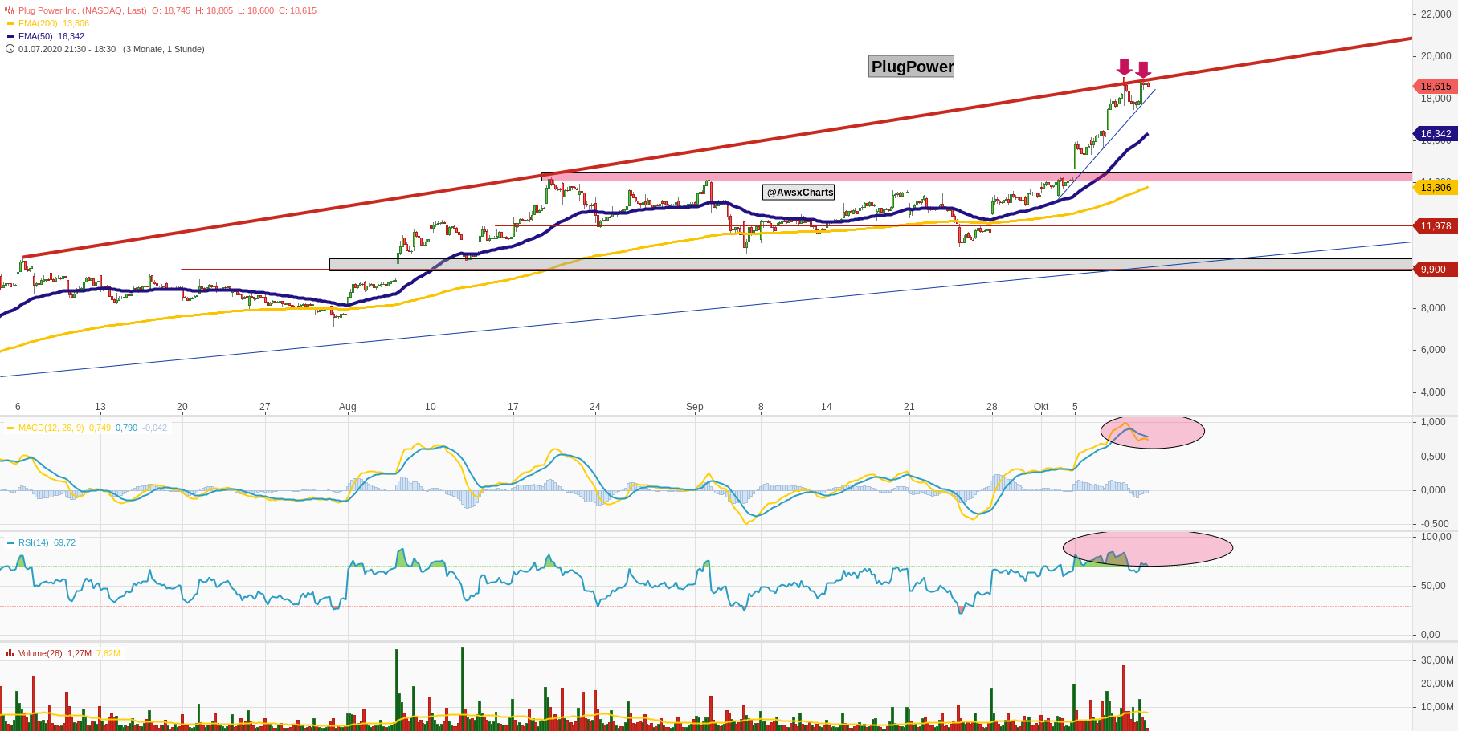Click the 6,000 label on the price axis
The width and height of the screenshot is (1458, 731).
[x=1433, y=350]
